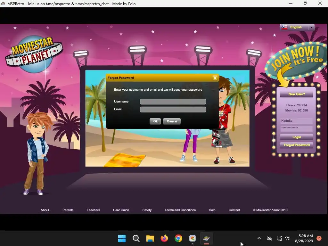This screenshot has width=328, height=246.
Task: Open the clock showing 5:28 AM
Action: point(304,238)
